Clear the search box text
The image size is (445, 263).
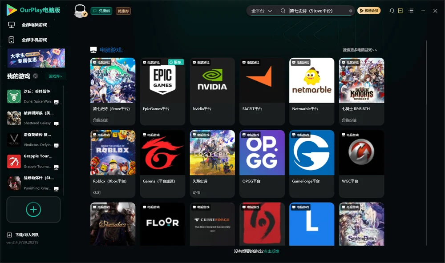coord(351,11)
